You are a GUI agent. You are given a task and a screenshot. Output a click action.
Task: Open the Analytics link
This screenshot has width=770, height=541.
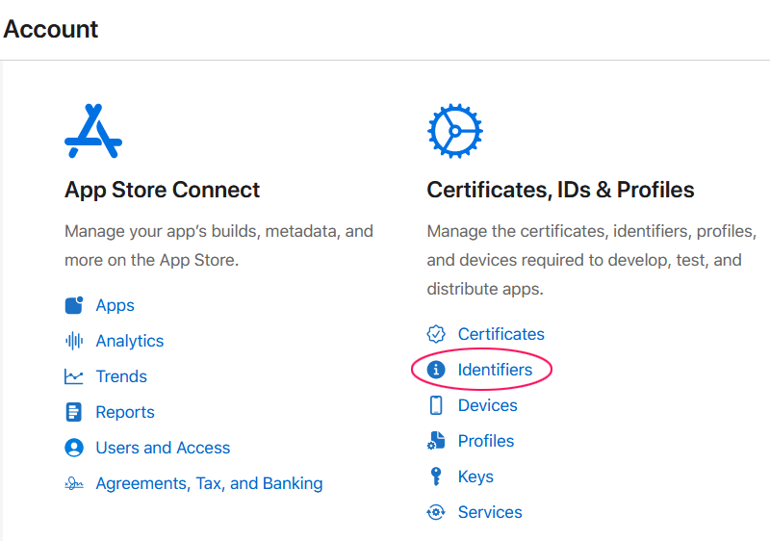130,341
